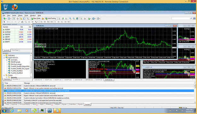Toggle the Market Watch window icon
Image resolution: width=197 pixels, height=114 pixels.
pos(14,19)
